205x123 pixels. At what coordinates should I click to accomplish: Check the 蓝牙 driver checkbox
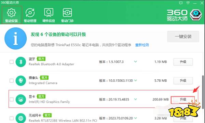coord(12,62)
